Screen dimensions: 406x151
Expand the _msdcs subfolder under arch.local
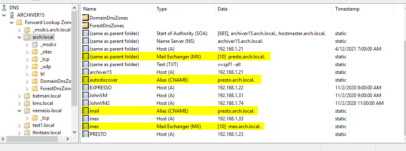click(27, 44)
